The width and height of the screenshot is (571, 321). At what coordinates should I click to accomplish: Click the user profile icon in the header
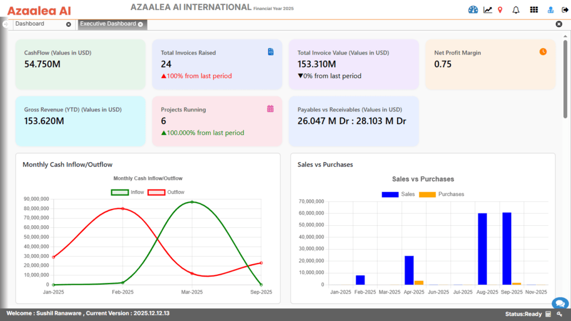(550, 9)
